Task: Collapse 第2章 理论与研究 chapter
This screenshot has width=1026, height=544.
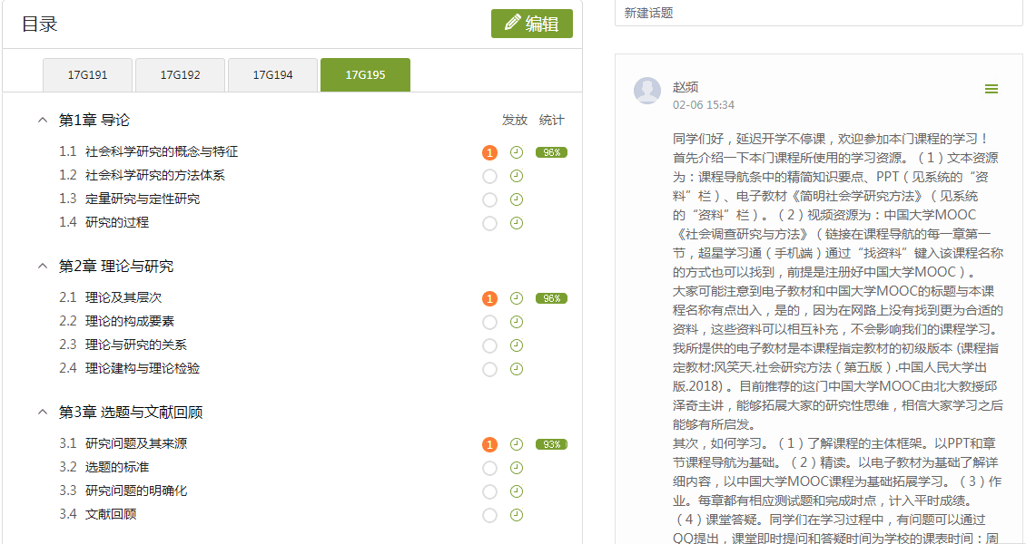Action: (x=42, y=266)
